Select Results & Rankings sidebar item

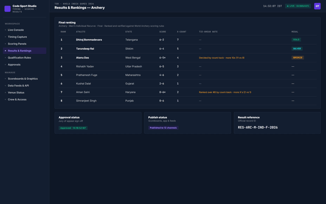point(25,51)
